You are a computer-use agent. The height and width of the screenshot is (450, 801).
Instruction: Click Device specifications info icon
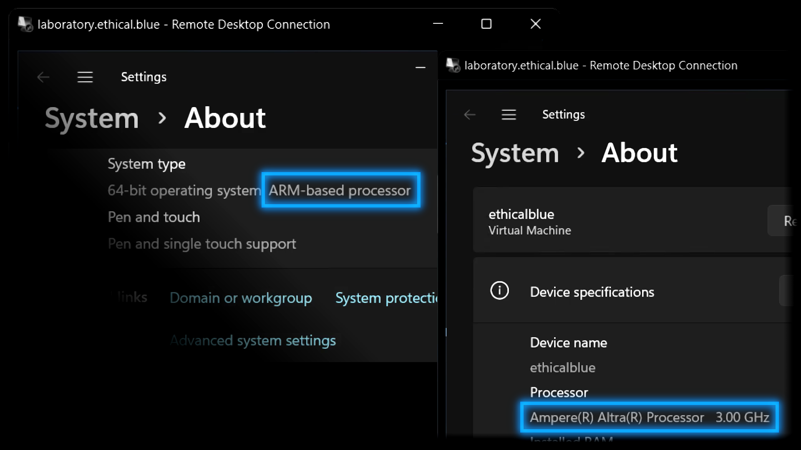point(499,290)
